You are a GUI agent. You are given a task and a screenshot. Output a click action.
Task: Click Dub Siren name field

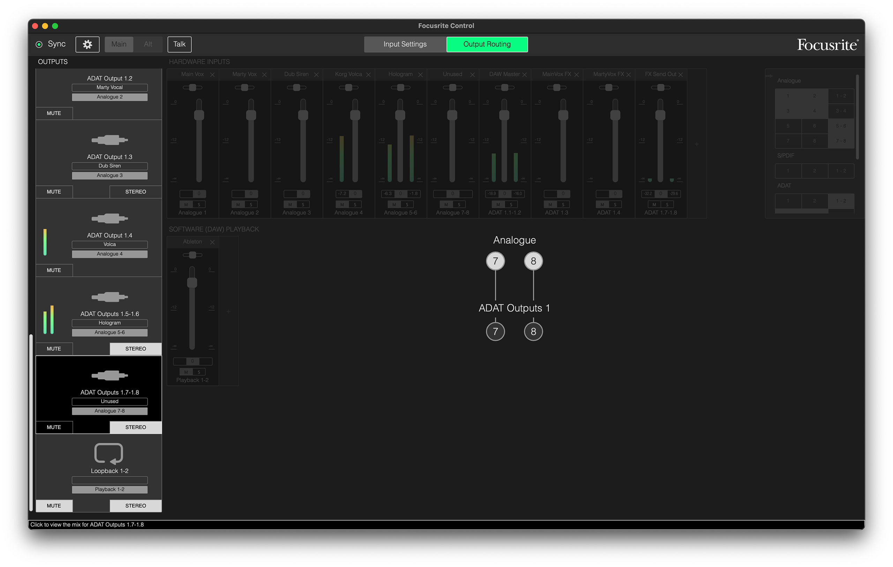coord(110,166)
